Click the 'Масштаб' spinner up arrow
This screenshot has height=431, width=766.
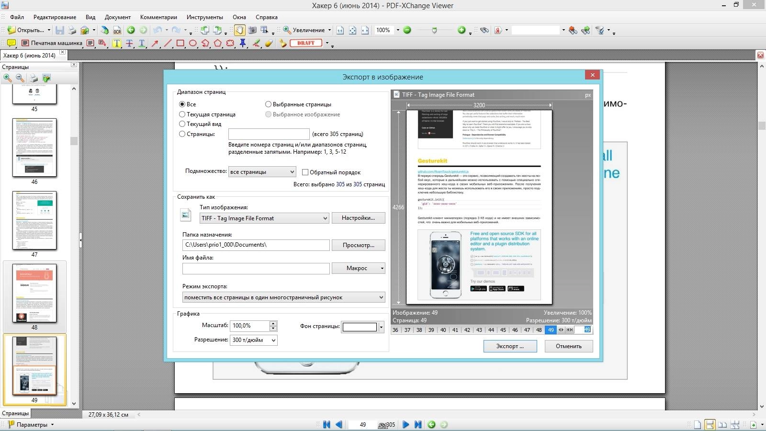[273, 323]
